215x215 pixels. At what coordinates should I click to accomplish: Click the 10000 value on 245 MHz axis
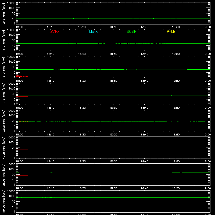pyautogui.click(x=11, y=3)
